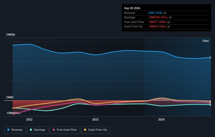Image resolution: width=215 pixels, height=137 pixels.
Task: Click the -CN¥400m y-axis label
Action: [x=13, y=113]
